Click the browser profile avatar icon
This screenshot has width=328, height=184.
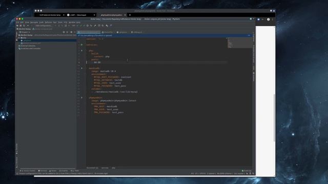point(268,19)
